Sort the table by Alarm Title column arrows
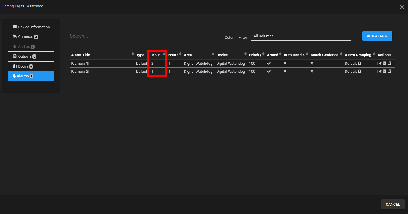This screenshot has height=214, width=408. [x=132, y=54]
